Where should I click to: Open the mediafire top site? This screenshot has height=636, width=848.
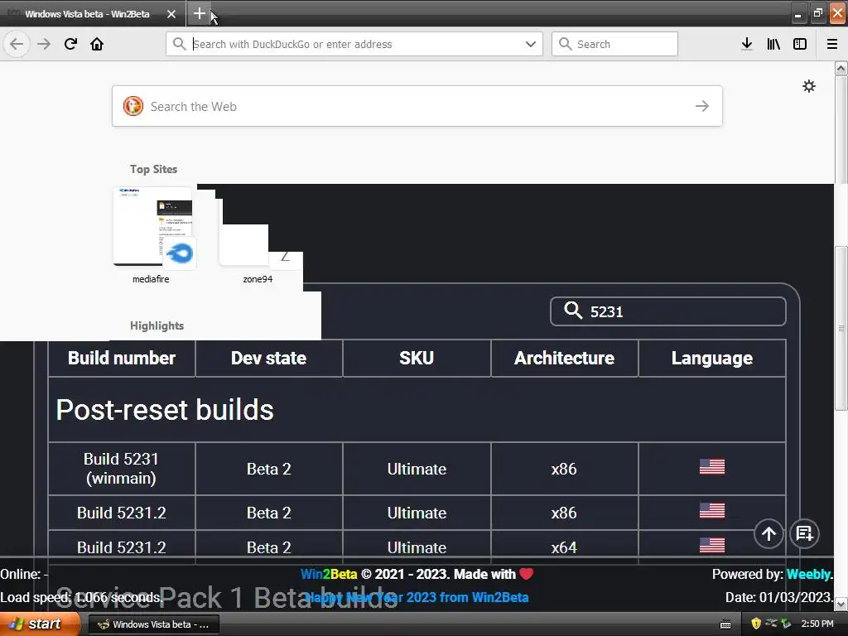[152, 236]
